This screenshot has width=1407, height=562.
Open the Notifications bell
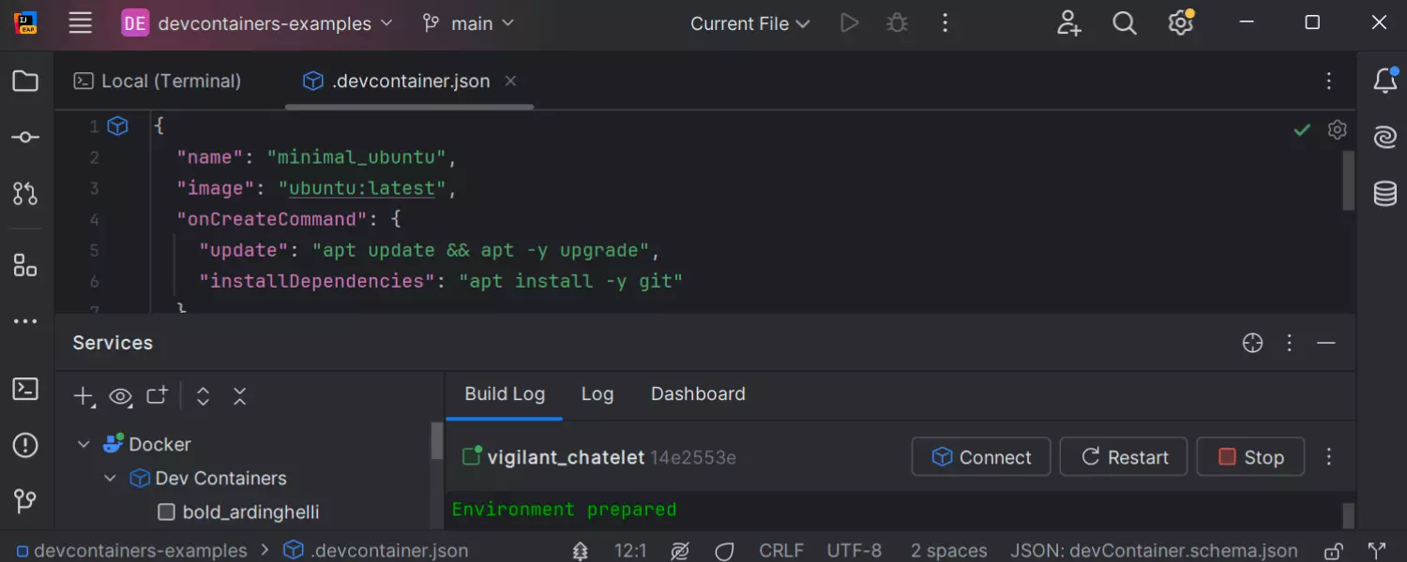pos(1385,81)
